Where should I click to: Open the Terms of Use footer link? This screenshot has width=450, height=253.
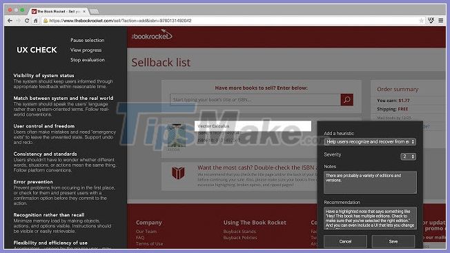[149, 244]
